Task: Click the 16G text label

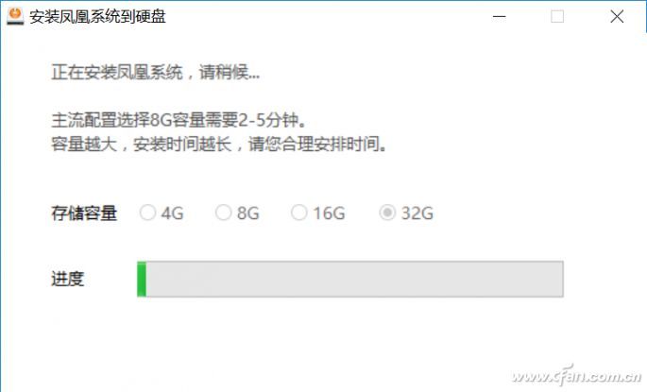Action: [x=329, y=213]
